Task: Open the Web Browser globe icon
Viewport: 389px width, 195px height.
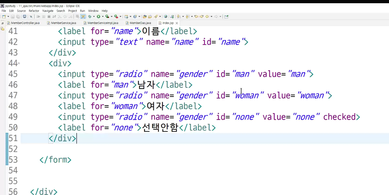Action: tap(166, 17)
